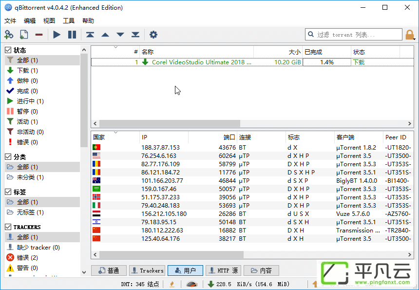The width and height of the screenshot is (419, 290).
Task: Sort peers by 标志 column header
Action: [x=310, y=137]
